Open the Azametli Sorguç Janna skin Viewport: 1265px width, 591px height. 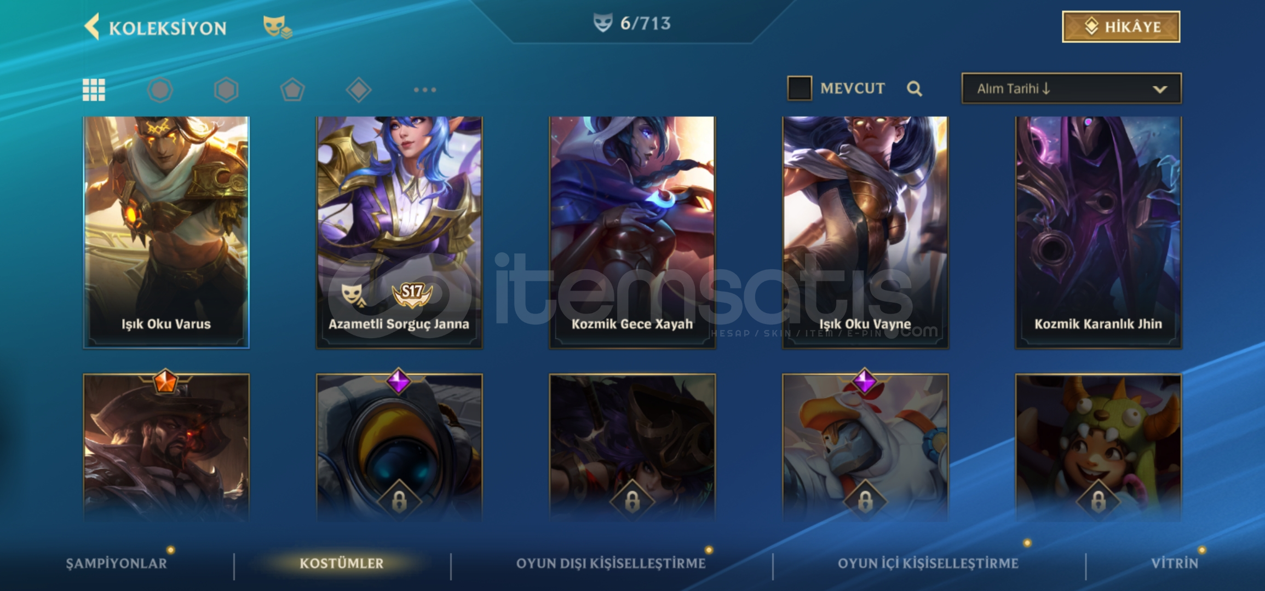coord(399,232)
